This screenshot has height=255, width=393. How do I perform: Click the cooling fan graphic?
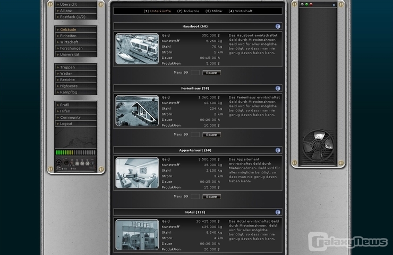click(x=317, y=145)
